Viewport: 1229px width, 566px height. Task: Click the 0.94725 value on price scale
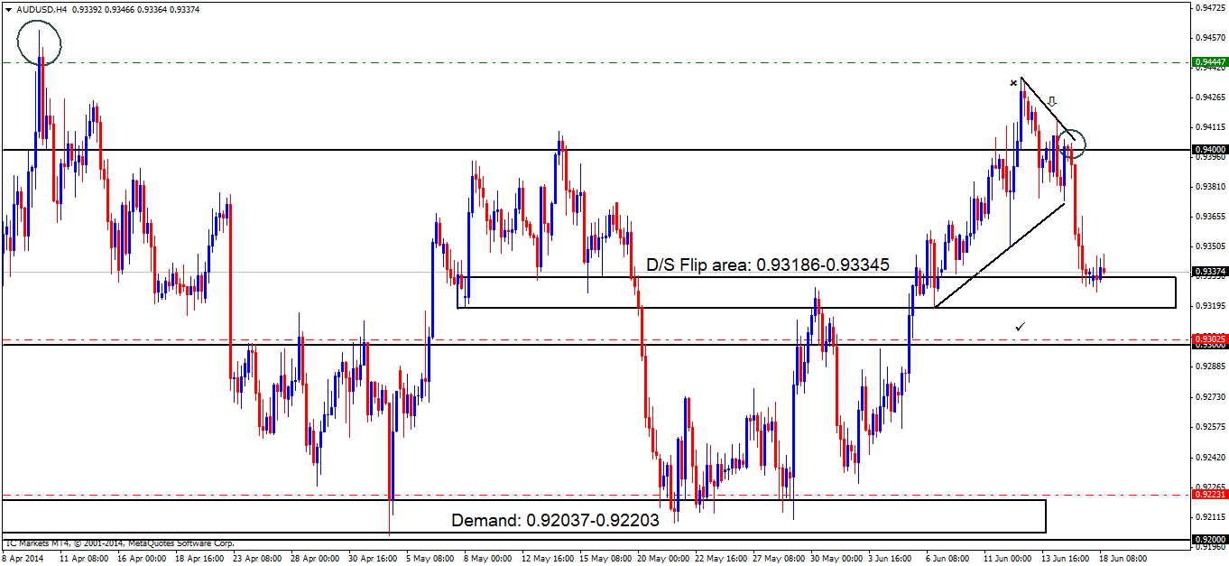tap(1210, 7)
